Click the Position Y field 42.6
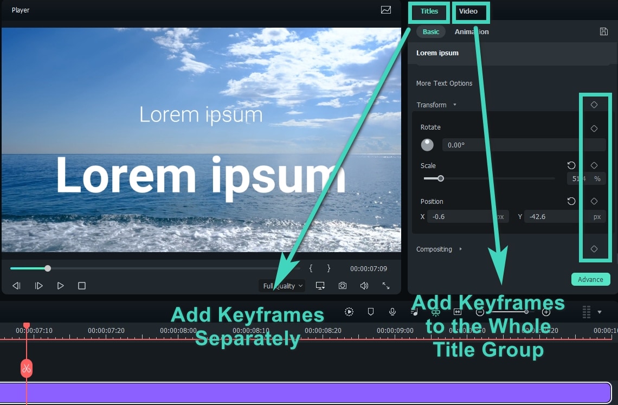 tap(564, 216)
